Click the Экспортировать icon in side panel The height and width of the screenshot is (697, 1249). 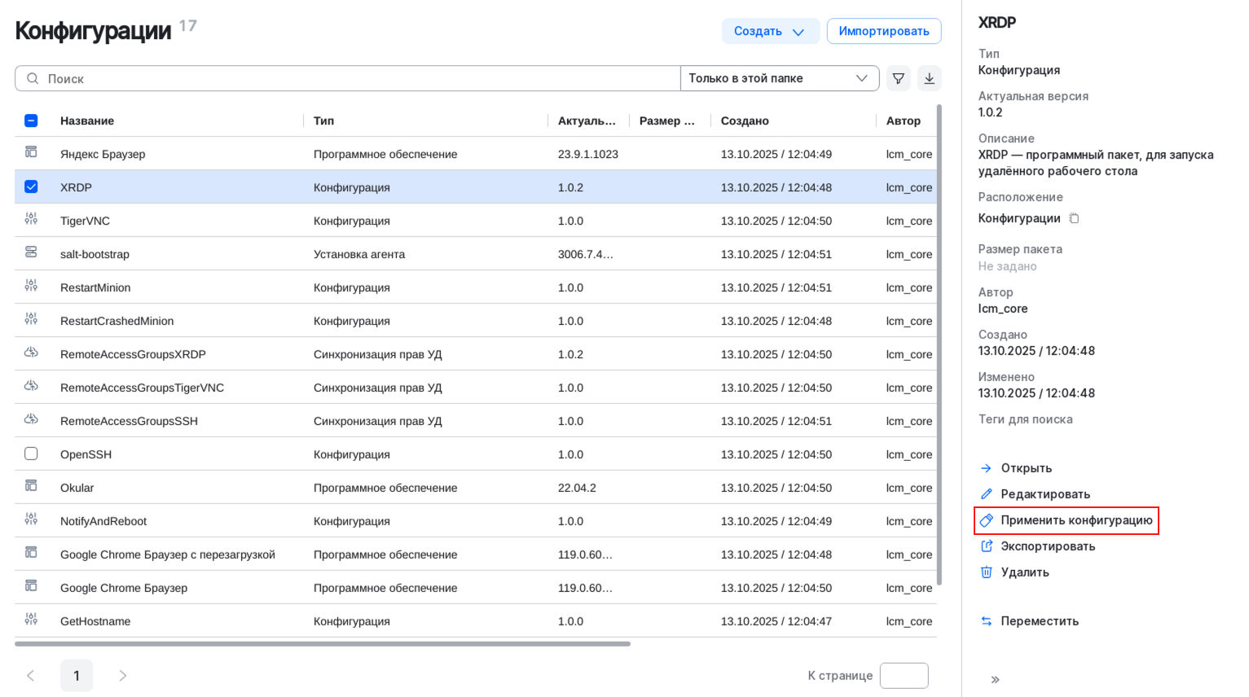point(986,546)
